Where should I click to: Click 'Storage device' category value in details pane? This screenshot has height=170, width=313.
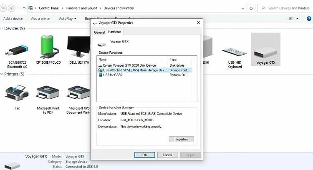click(76, 161)
